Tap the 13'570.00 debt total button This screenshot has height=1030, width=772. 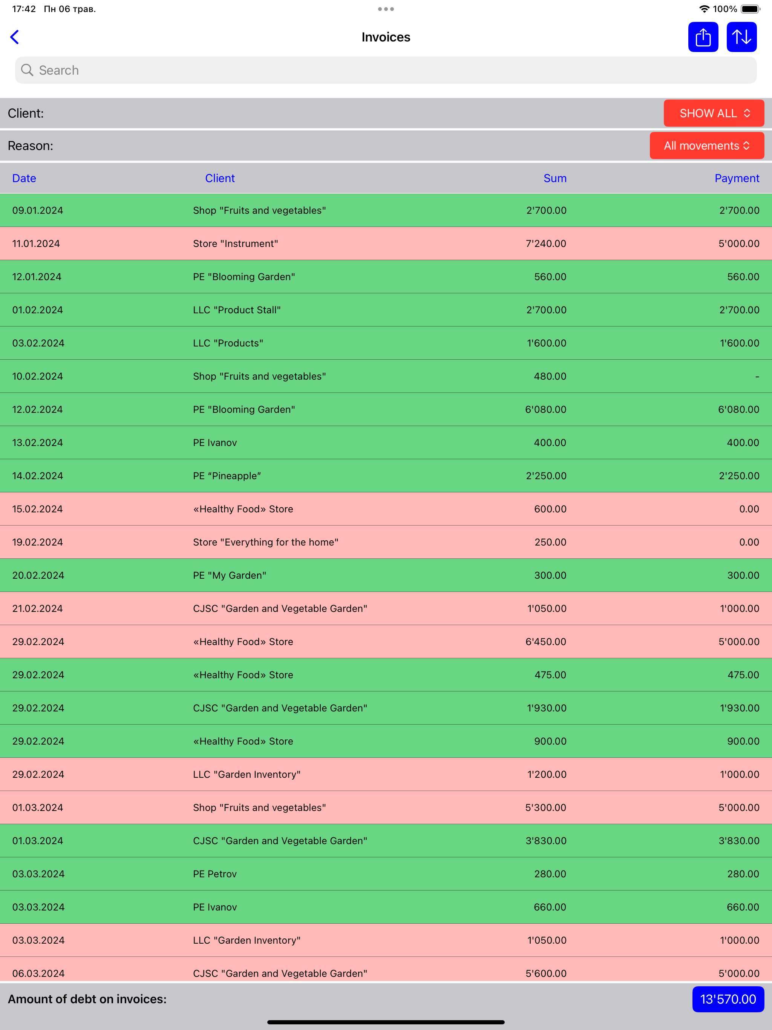[728, 999]
